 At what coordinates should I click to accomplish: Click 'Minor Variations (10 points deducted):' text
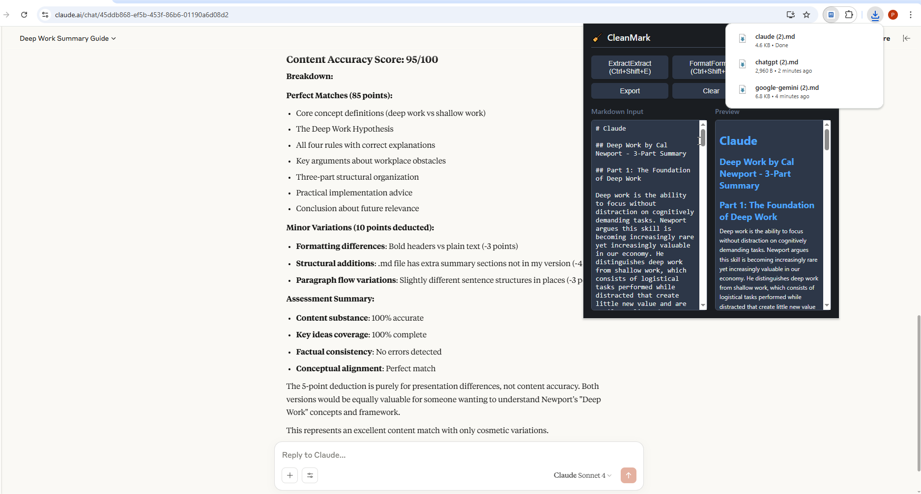coord(360,227)
